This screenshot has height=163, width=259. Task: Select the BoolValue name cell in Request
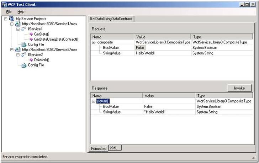(111, 48)
